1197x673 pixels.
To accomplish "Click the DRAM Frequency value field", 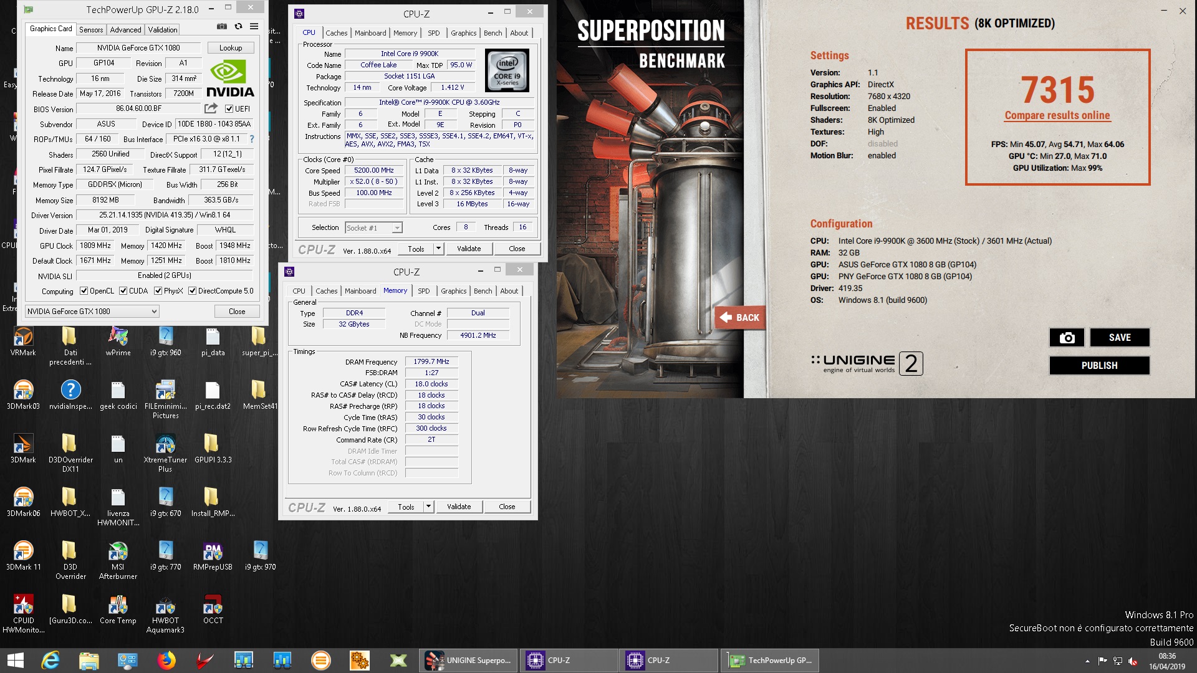I will coord(431,361).
